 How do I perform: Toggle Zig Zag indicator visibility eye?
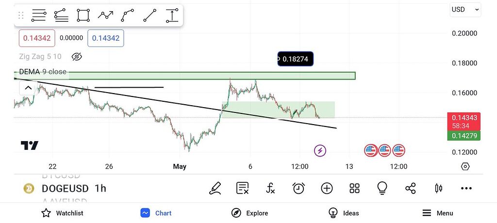coord(77,57)
